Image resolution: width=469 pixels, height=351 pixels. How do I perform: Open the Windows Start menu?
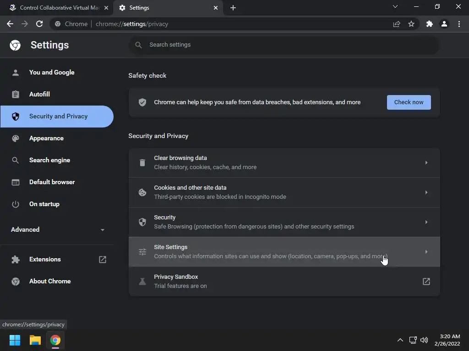pos(15,340)
